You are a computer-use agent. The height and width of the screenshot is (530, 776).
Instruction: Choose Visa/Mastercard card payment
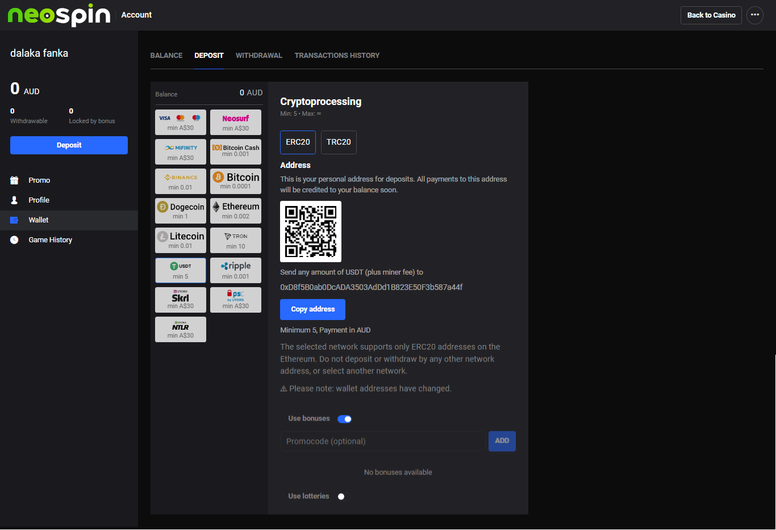181,122
